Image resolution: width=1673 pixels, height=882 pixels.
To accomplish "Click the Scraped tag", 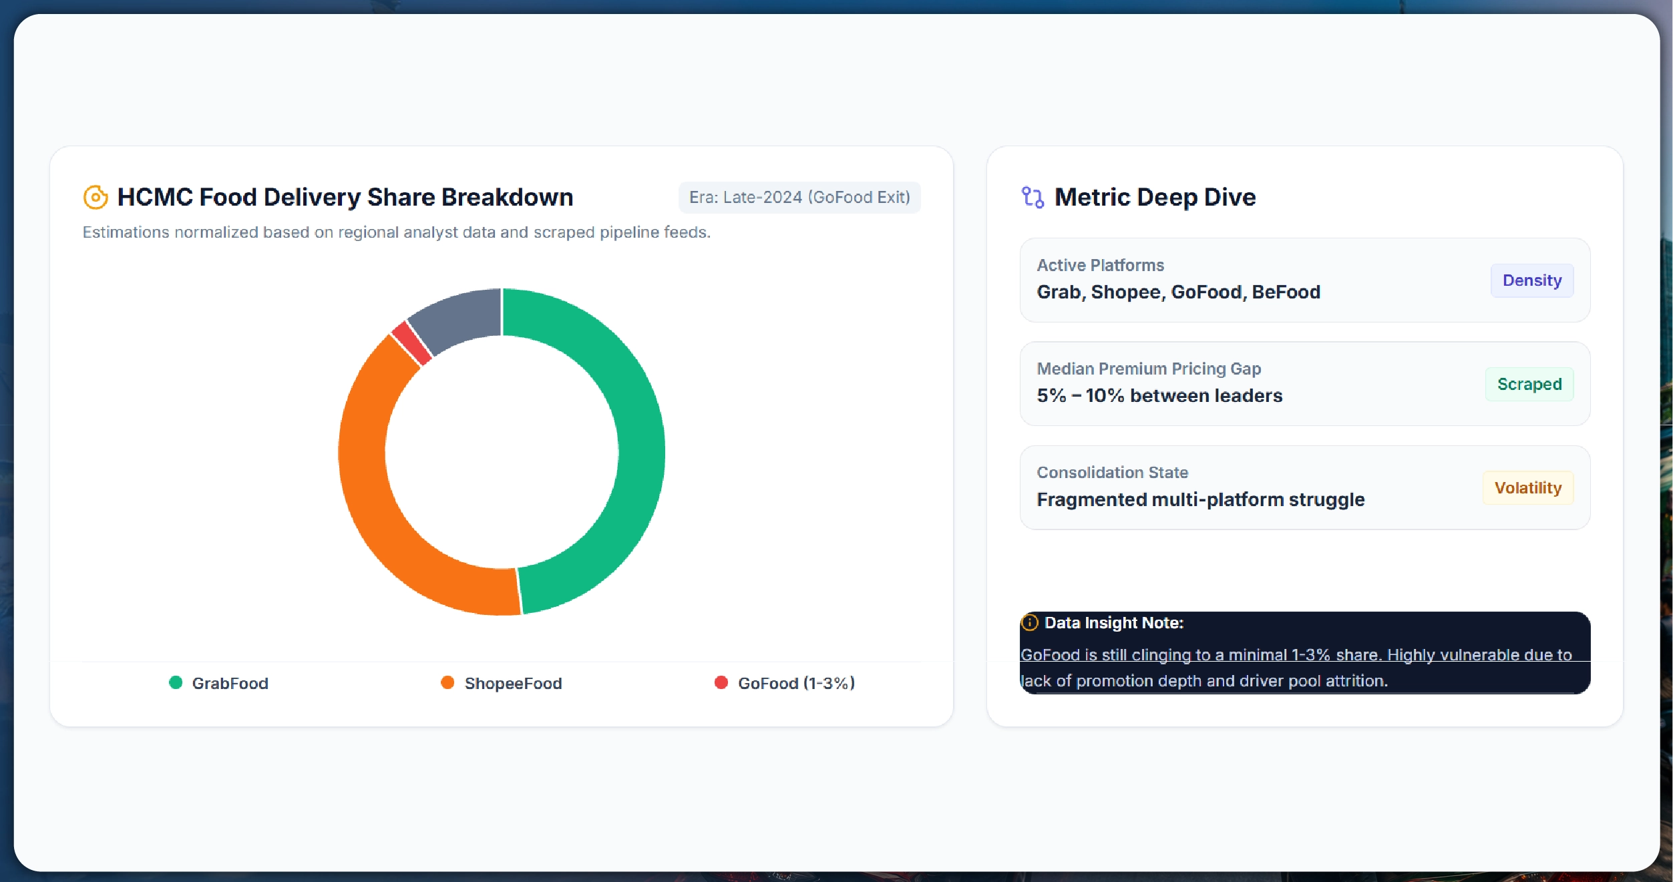I will pyautogui.click(x=1529, y=384).
